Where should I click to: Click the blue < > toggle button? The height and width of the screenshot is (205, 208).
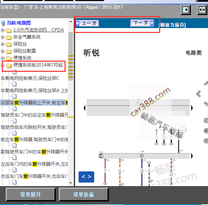pos(86,177)
